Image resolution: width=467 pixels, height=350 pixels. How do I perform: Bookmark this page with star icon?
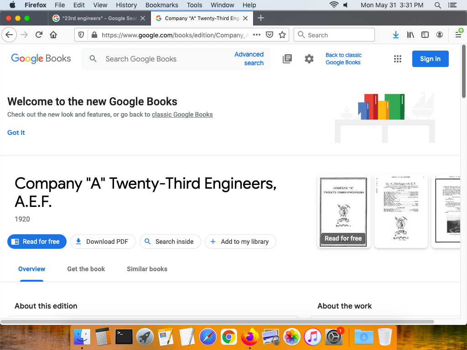pos(282,35)
